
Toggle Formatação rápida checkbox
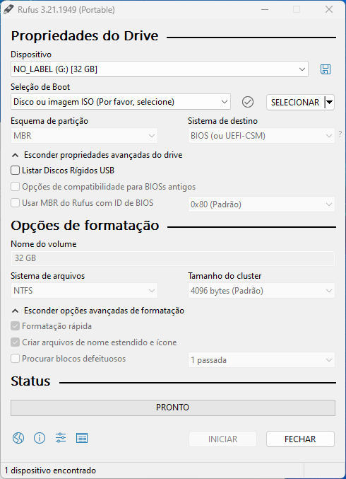(15, 326)
